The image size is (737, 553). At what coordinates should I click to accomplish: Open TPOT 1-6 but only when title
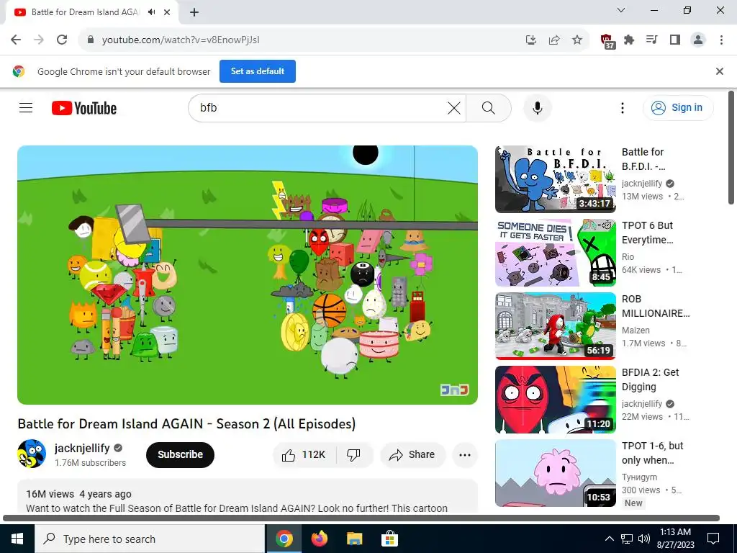(652, 453)
